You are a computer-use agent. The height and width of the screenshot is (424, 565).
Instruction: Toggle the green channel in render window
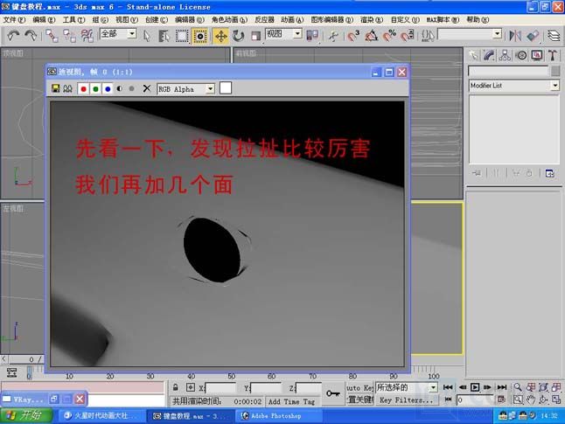95,89
